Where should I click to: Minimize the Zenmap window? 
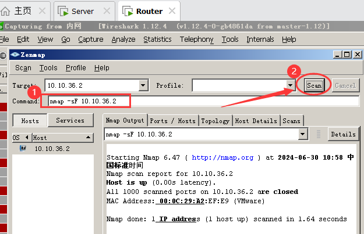pyautogui.click(x=337, y=55)
